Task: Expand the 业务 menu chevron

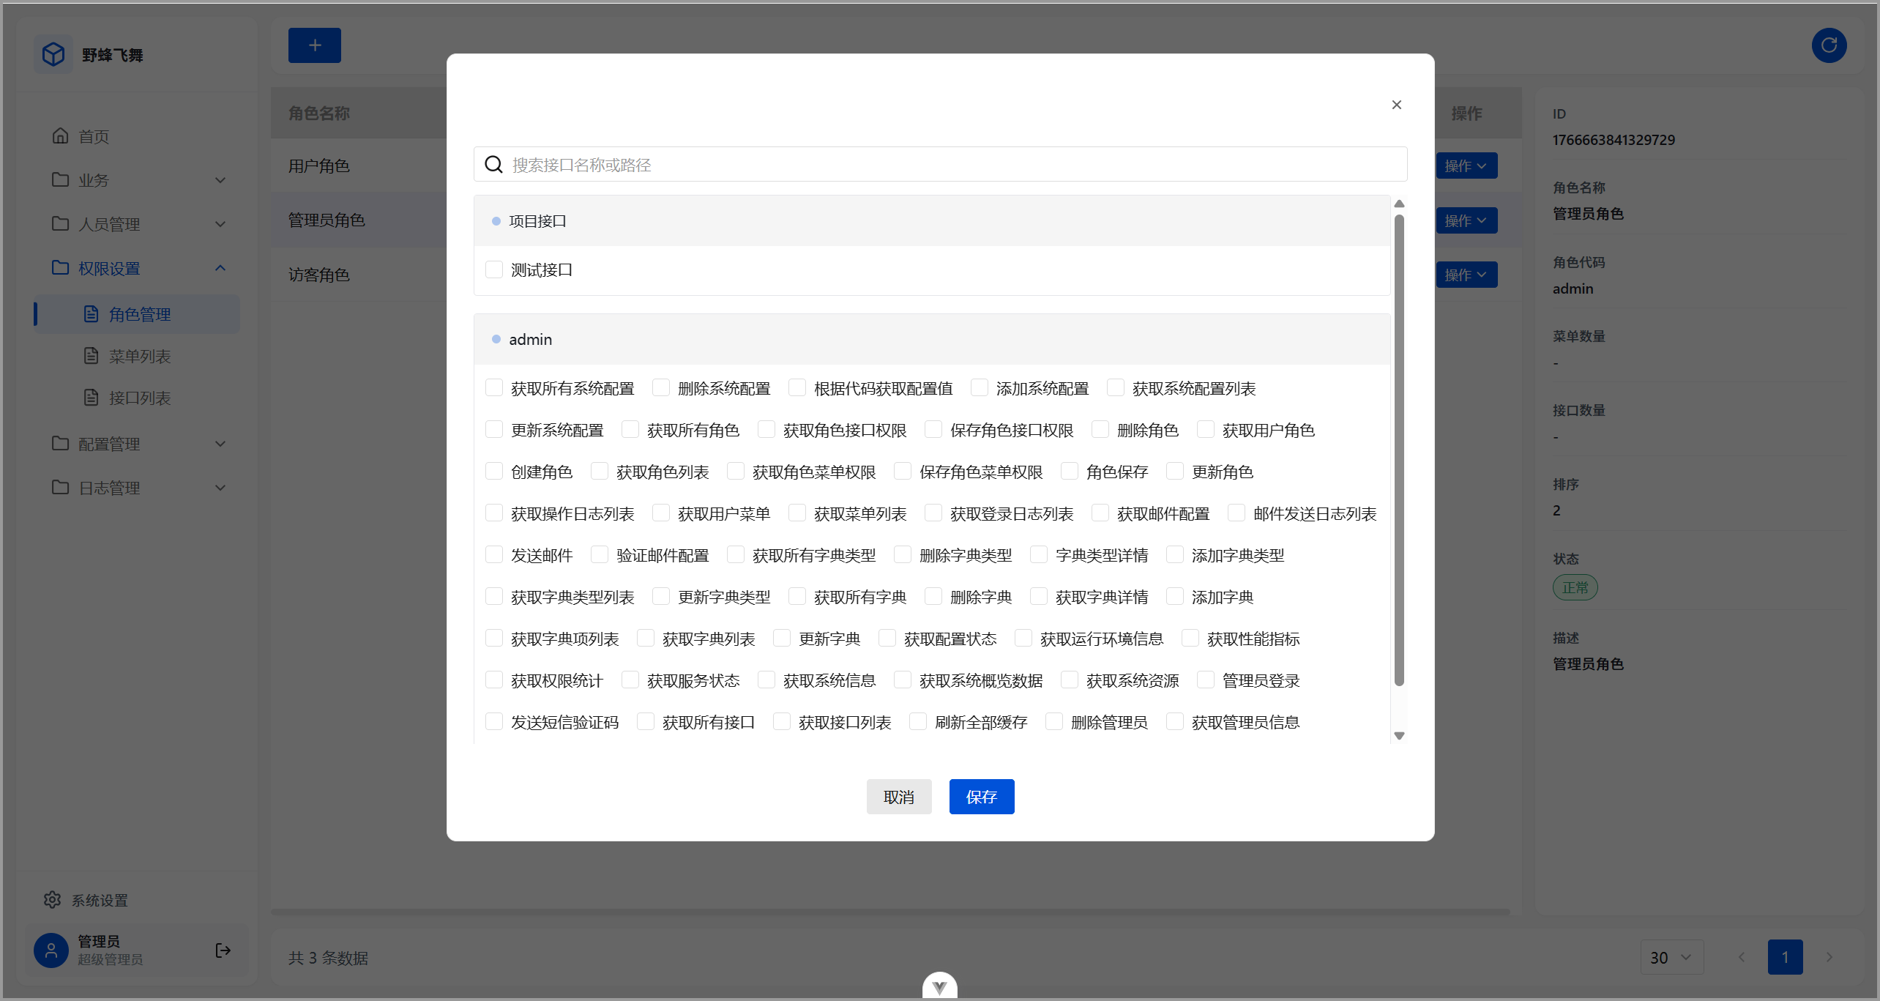Action: coord(220,180)
